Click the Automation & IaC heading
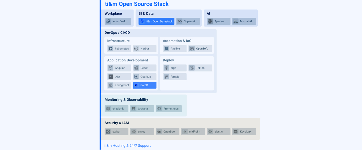Screen dimensions: 362x150 click(x=177, y=41)
